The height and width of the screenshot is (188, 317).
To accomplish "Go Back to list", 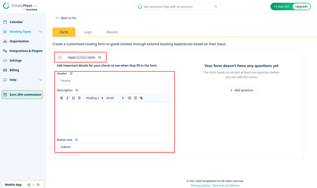I will pos(66,18).
